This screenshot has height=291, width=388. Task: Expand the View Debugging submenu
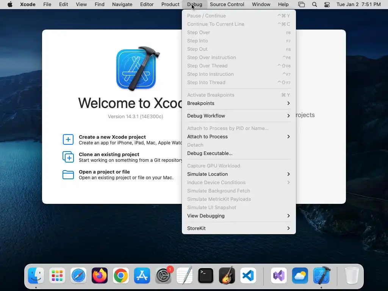click(239, 216)
